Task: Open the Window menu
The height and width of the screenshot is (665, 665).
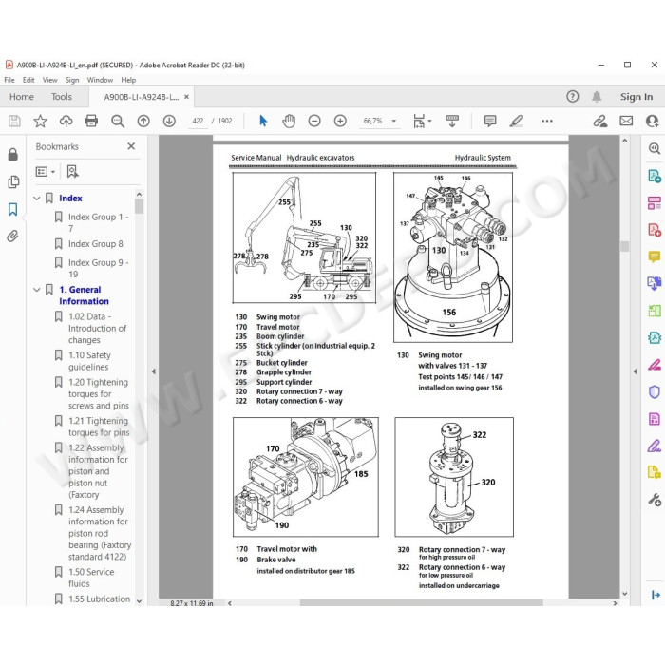Action: [100, 80]
